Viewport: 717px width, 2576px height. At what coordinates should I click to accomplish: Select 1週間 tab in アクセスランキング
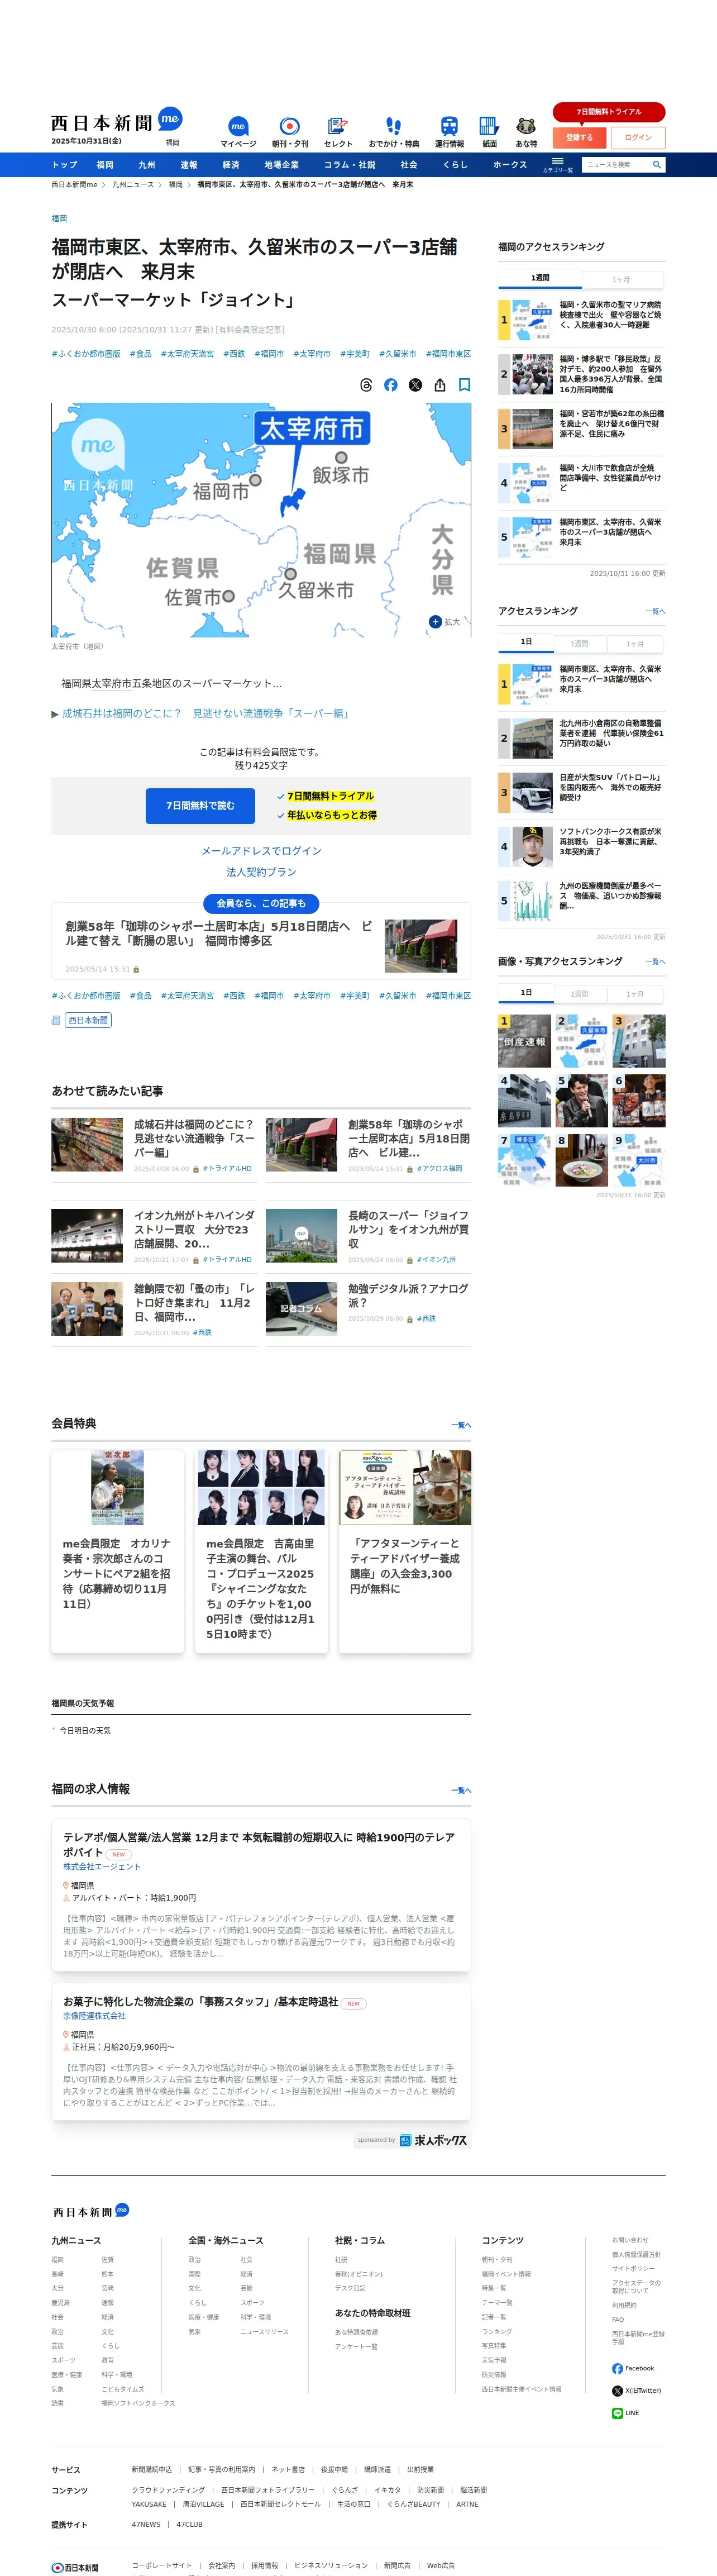click(579, 644)
